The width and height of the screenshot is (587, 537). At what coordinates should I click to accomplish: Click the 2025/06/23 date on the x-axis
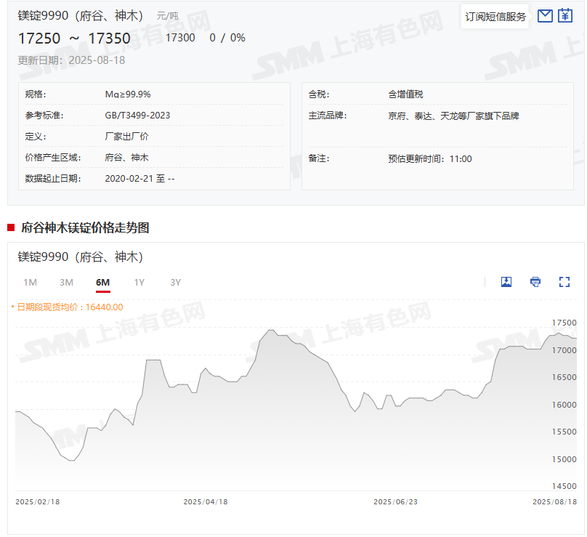point(396,502)
